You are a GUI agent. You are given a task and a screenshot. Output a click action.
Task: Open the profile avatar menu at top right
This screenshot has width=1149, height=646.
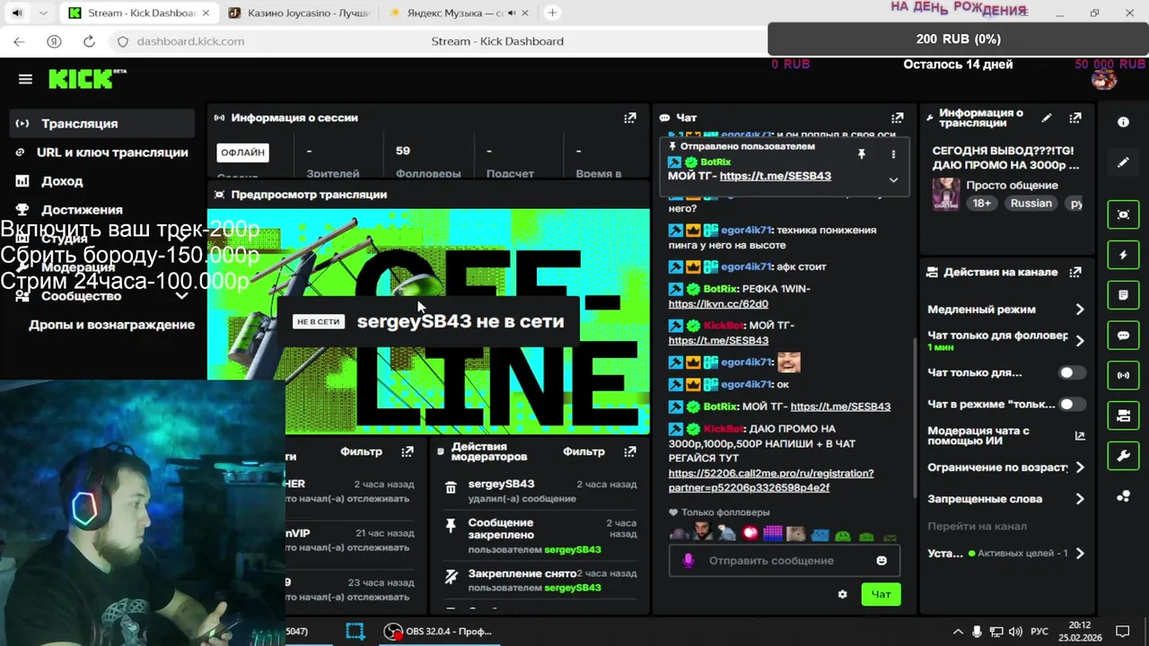[x=1104, y=79]
